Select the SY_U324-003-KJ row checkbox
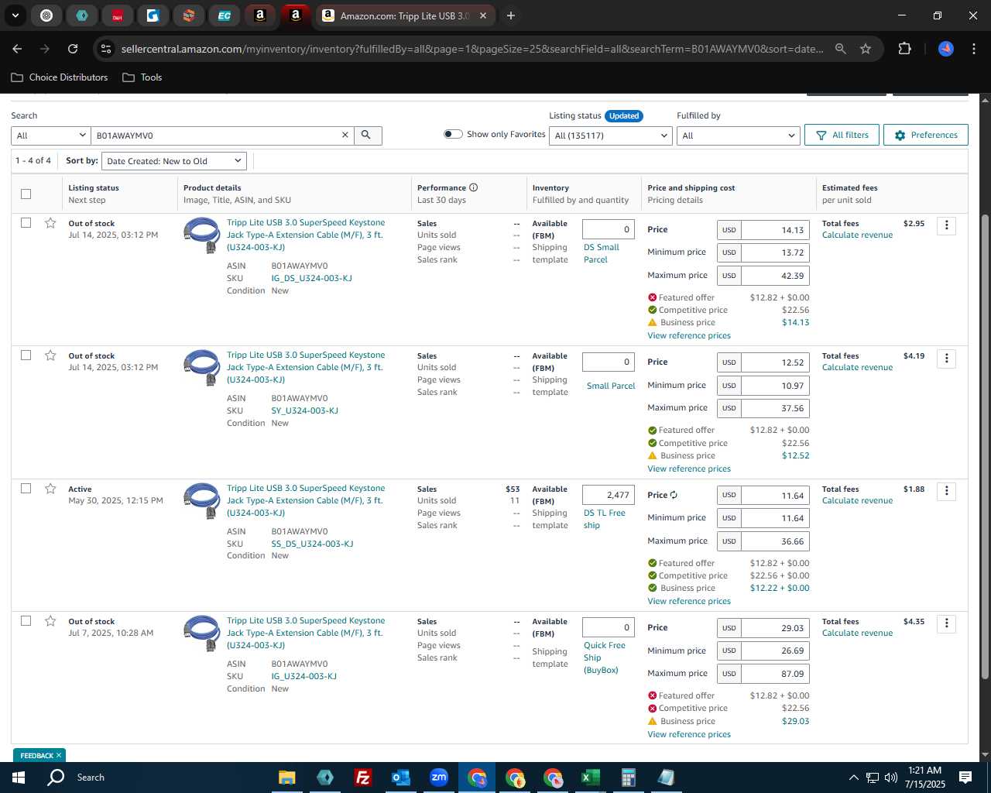This screenshot has height=793, width=991. tap(26, 355)
